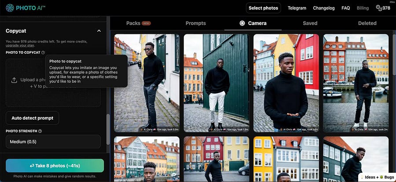This screenshot has width=396, height=182.
Task: Open the Telegram link in header
Action: [297, 8]
